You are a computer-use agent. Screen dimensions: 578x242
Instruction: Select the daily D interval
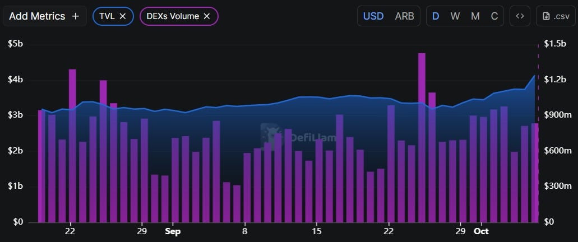(436, 16)
